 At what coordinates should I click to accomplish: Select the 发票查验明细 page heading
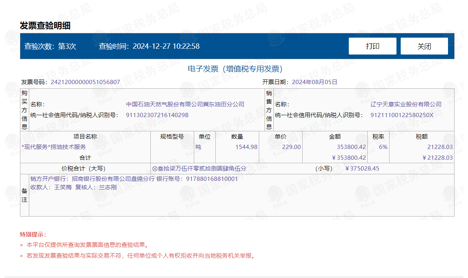(x=45, y=26)
